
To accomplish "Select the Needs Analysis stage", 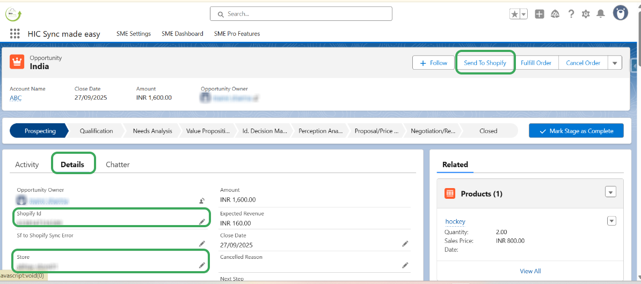I will coord(152,131).
